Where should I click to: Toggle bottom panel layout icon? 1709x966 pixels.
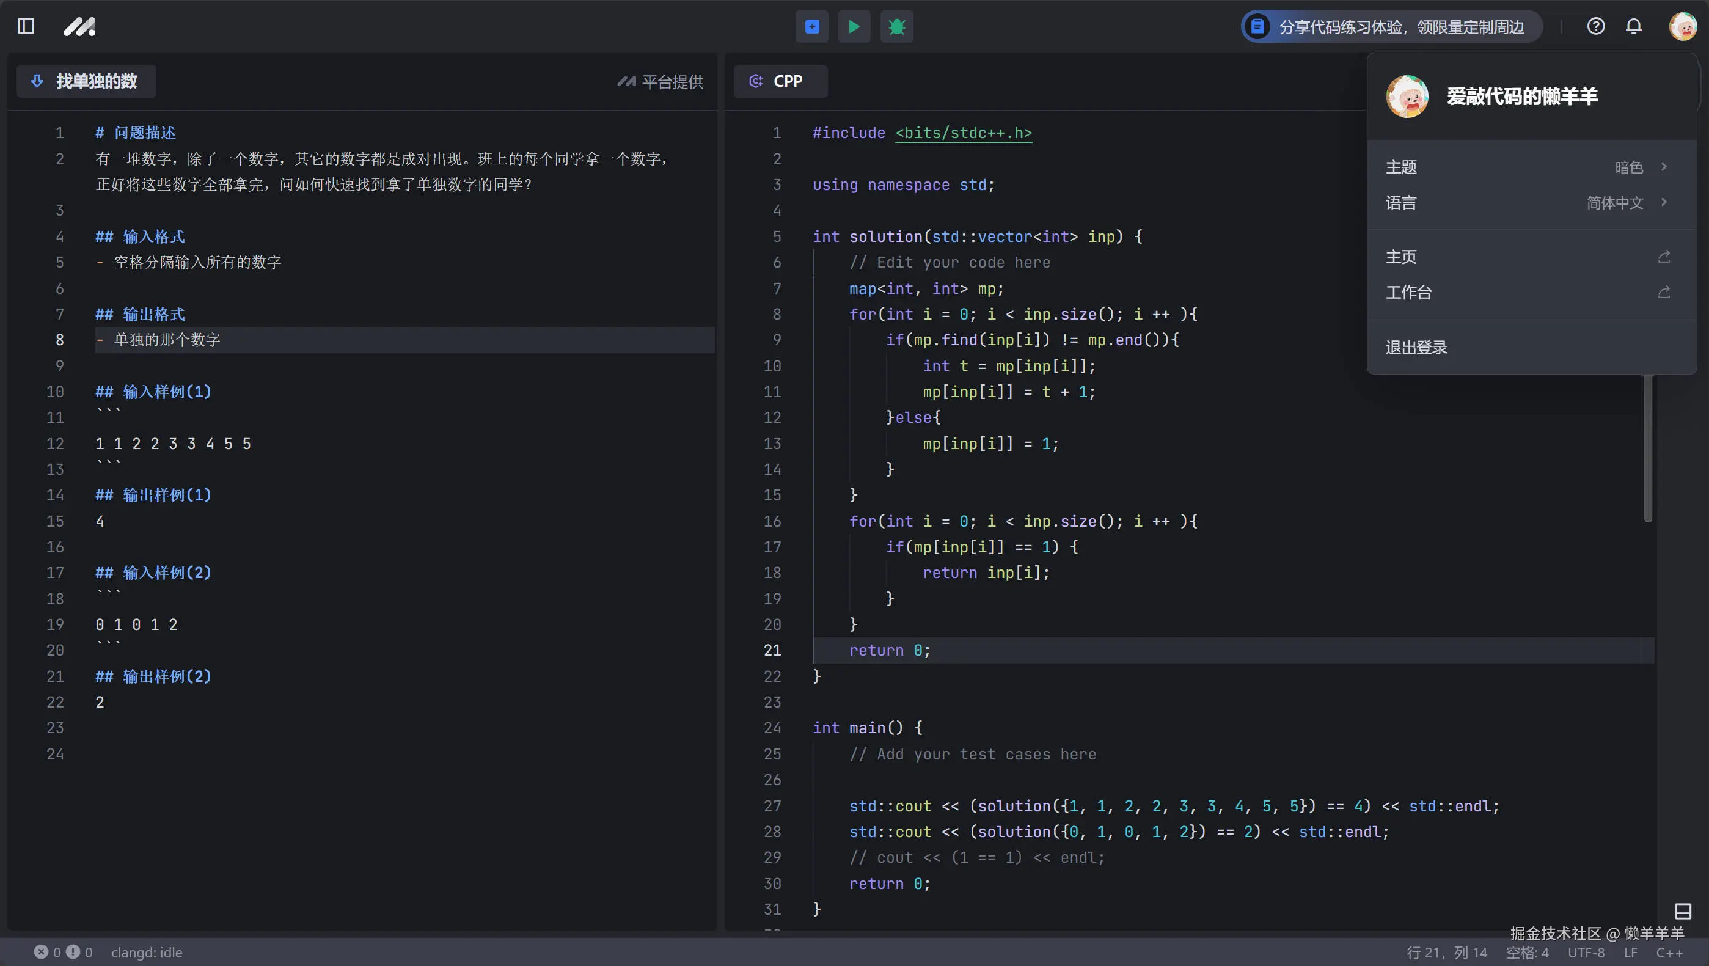(x=1683, y=910)
